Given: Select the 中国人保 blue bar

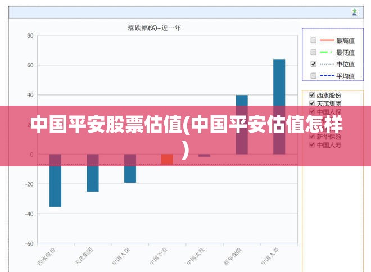Looking at the screenshot, I should pos(130,169).
